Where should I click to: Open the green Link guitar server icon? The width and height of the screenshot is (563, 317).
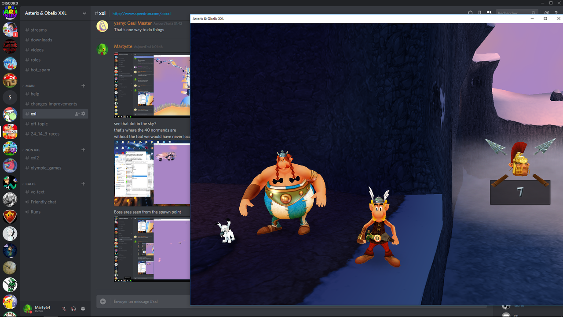pyautogui.click(x=10, y=284)
